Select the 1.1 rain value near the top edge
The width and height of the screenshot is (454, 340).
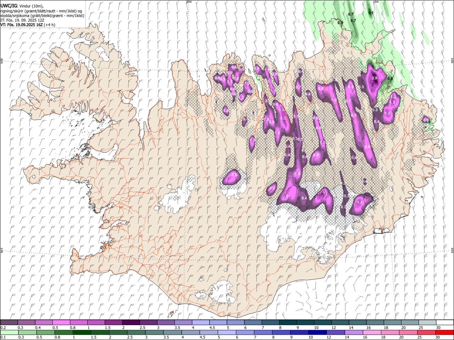(371, 13)
